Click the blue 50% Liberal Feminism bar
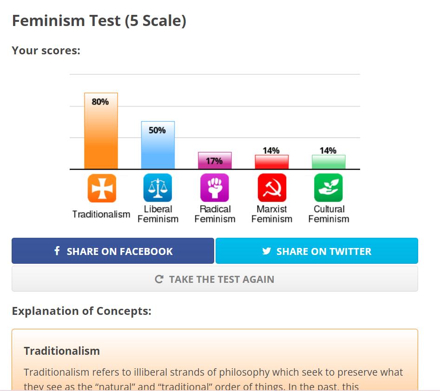The width and height of the screenshot is (440, 391). [x=158, y=149]
